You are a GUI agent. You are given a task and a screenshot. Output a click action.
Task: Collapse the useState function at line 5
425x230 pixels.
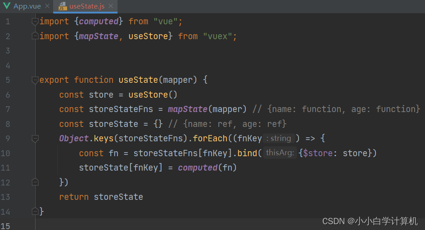[35, 80]
